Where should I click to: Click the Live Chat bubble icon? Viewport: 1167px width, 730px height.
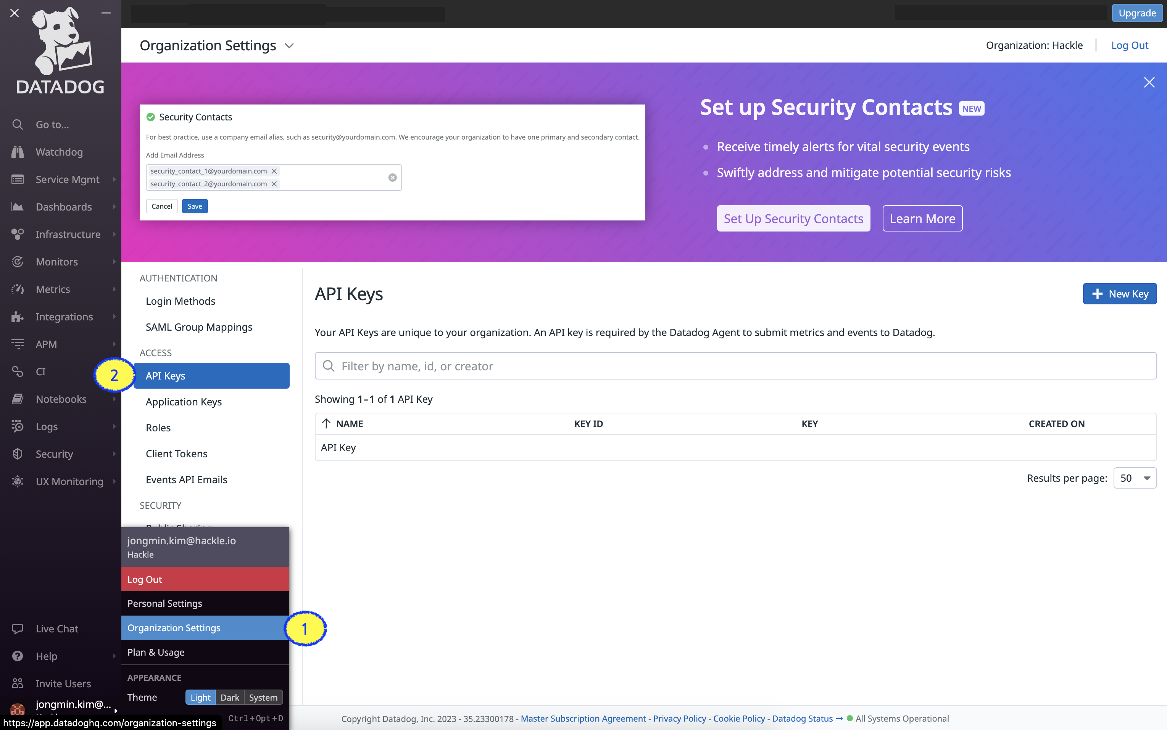[18, 629]
